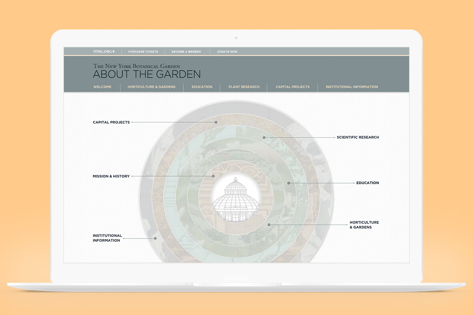Viewport: 473px width, 315px height.
Task: Click the Capital Projects ring marker dot
Action: click(216, 122)
